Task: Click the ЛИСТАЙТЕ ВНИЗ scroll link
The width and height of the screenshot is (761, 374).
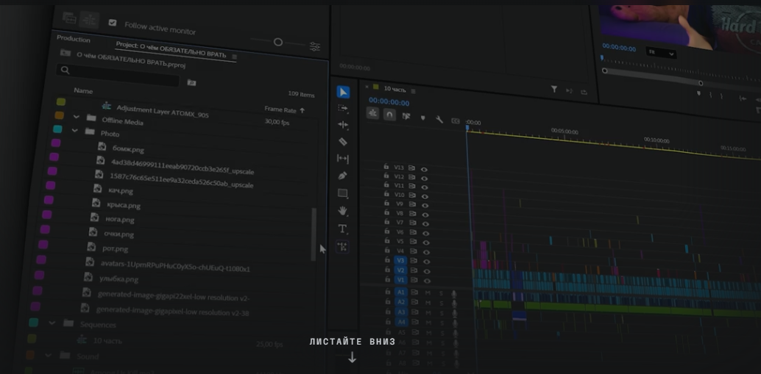Action: click(353, 342)
